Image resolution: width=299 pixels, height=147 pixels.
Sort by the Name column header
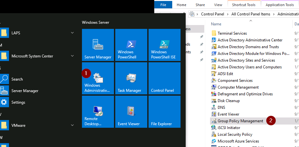pyautogui.click(x=216, y=24)
